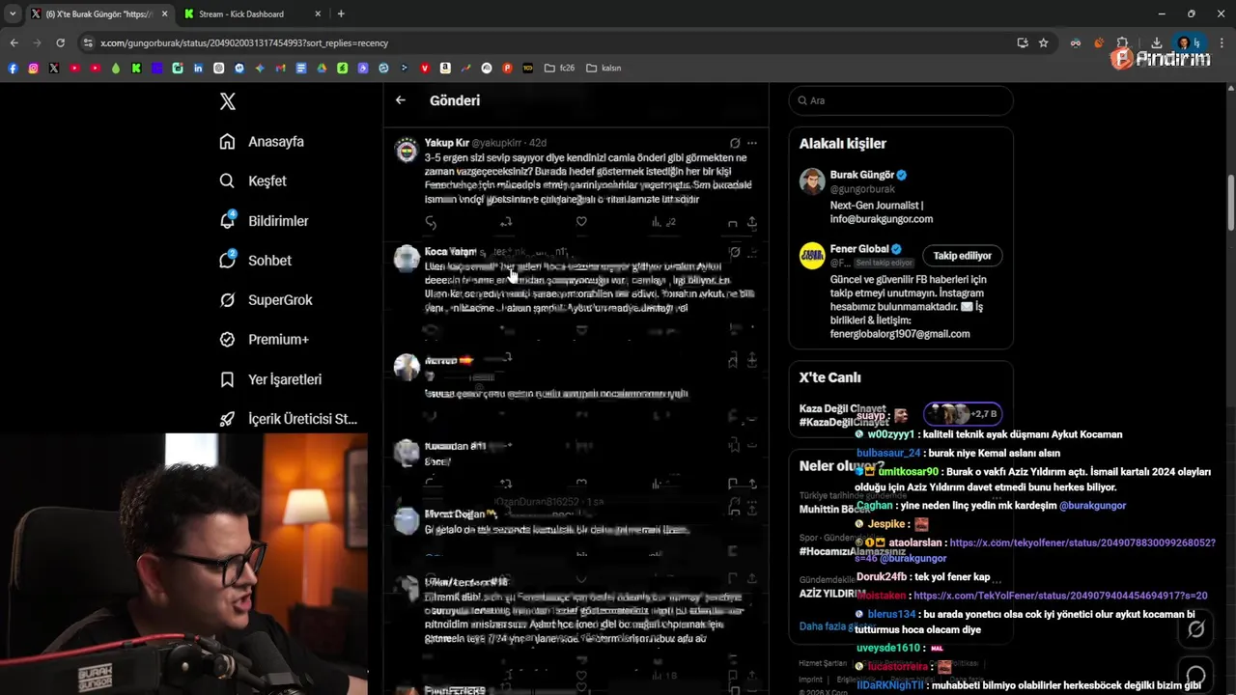Go back using Gönderi back arrow
The height and width of the screenshot is (695, 1236).
pos(401,100)
